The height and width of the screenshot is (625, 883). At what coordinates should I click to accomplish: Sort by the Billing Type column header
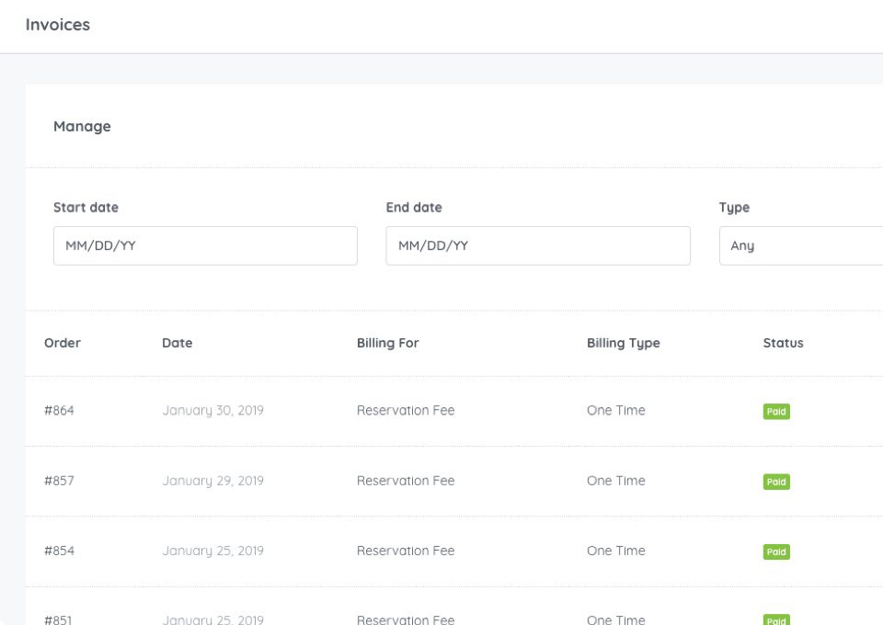coord(624,343)
